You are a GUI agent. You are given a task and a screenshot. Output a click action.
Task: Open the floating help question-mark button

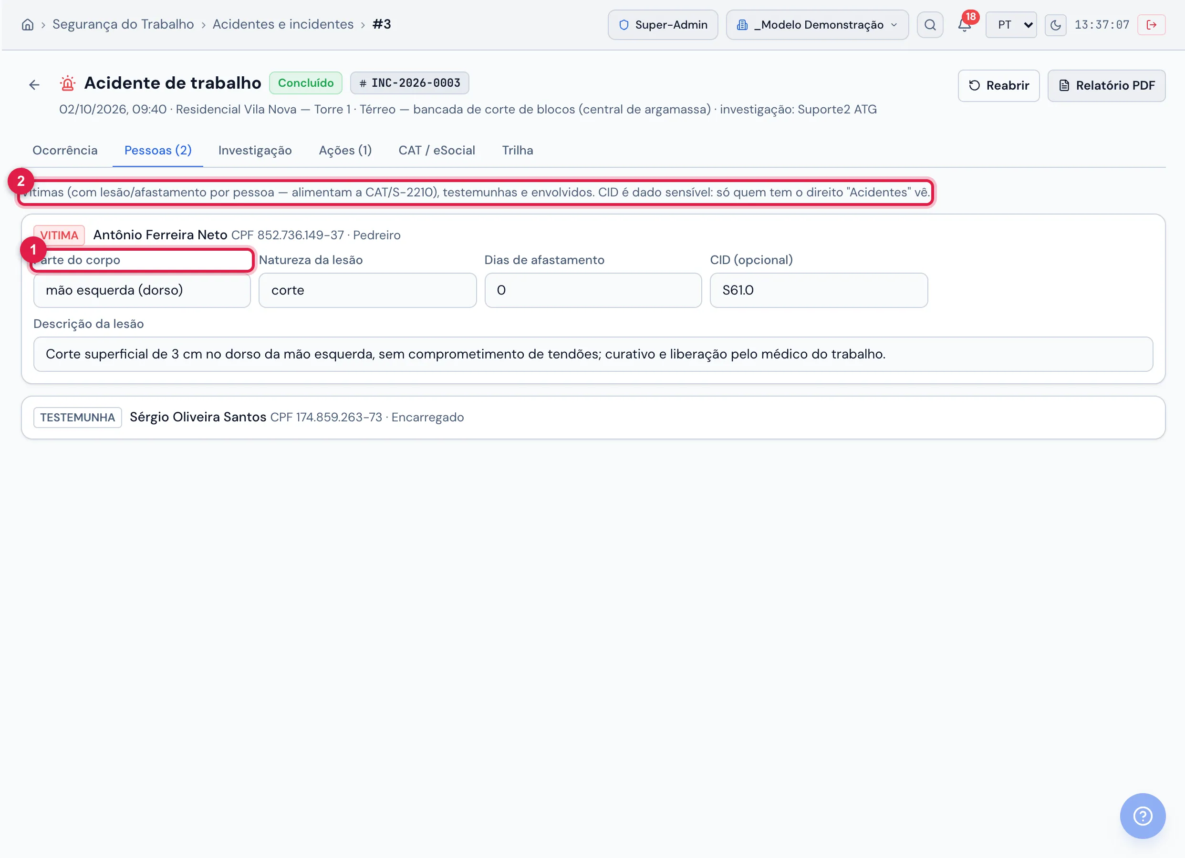click(1142, 815)
